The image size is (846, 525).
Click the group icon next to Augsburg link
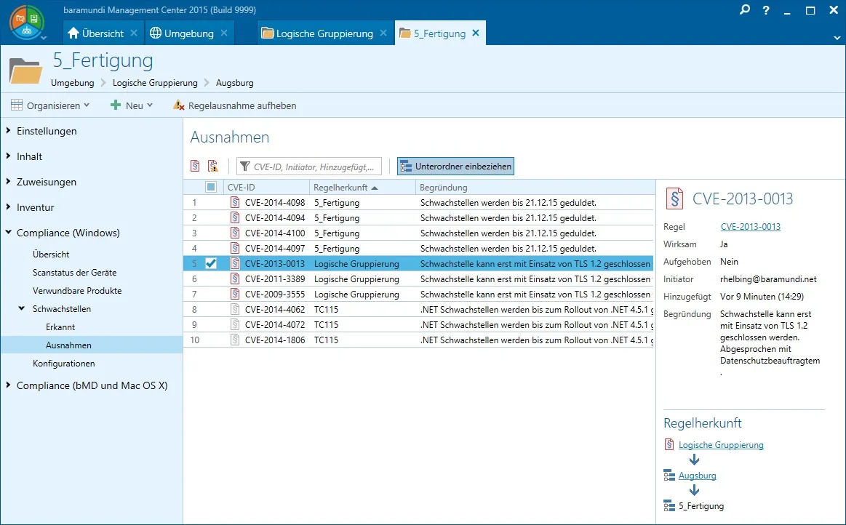pyautogui.click(x=669, y=476)
